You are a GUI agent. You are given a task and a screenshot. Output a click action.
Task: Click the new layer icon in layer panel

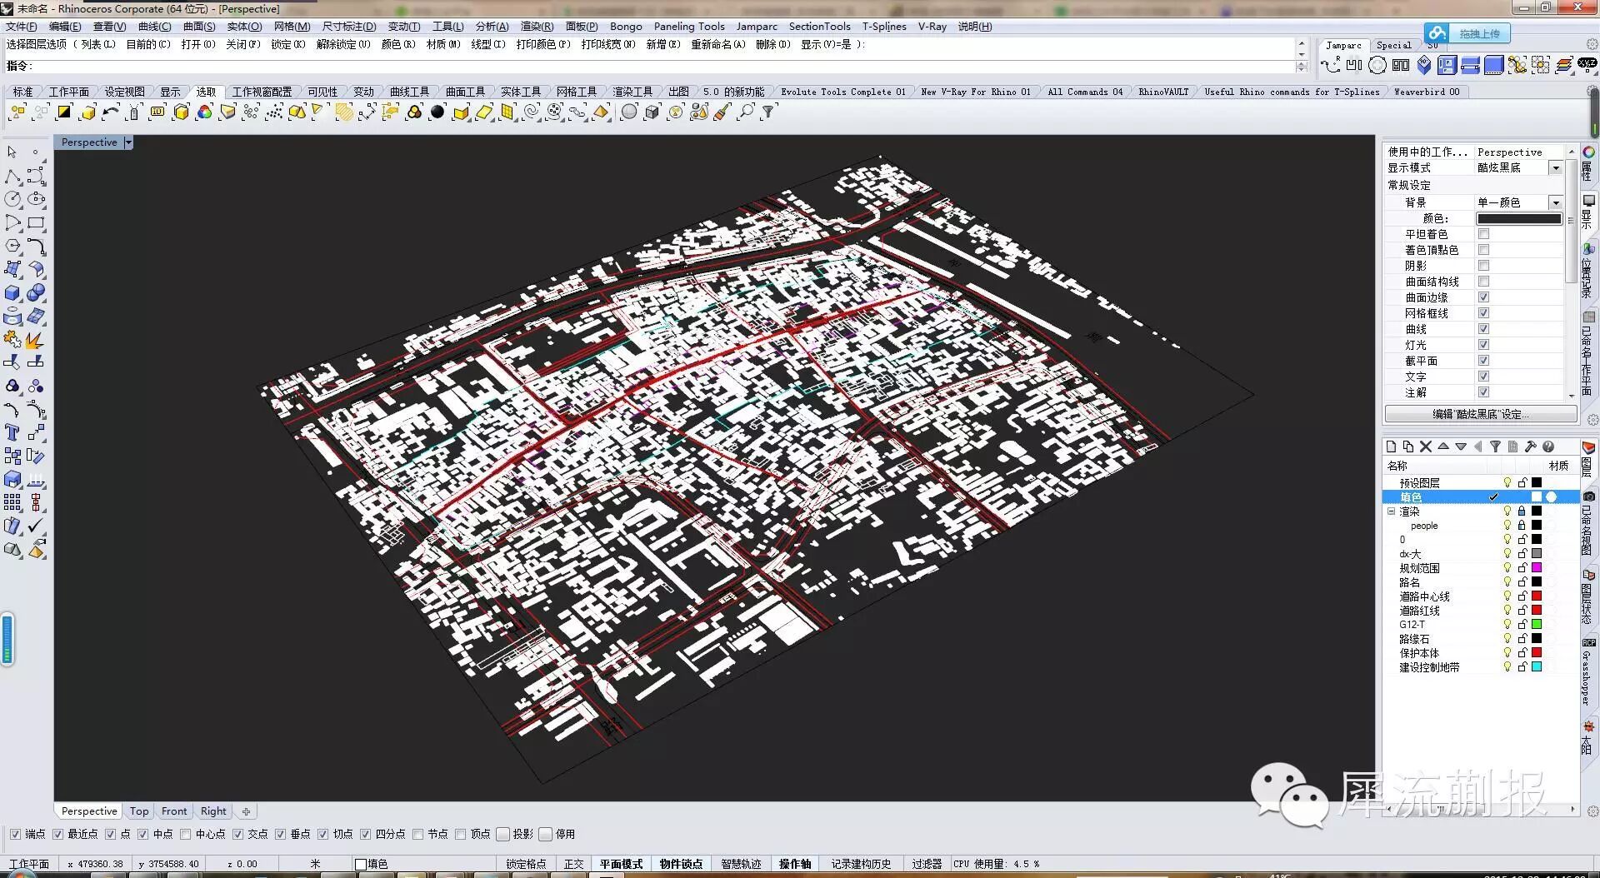tap(1391, 447)
